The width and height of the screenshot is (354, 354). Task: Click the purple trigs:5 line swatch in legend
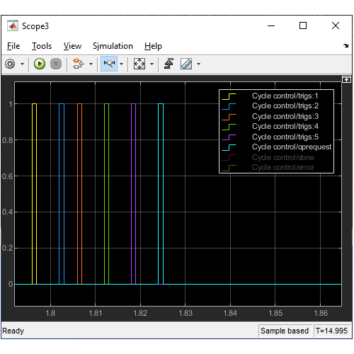(229, 137)
